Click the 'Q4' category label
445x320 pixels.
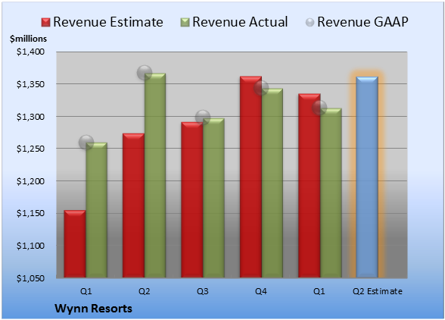tap(261, 291)
